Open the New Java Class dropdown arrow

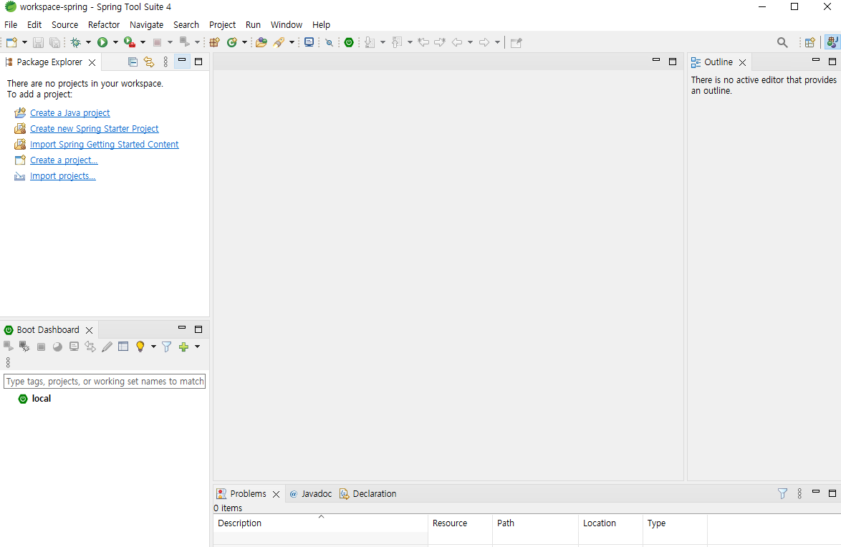(244, 42)
